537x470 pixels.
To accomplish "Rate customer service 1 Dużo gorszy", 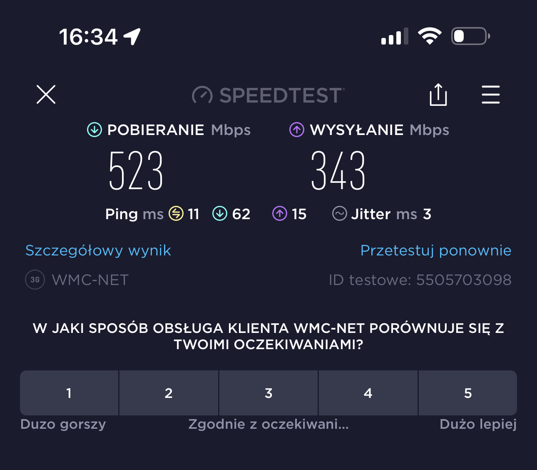I will coord(69,393).
